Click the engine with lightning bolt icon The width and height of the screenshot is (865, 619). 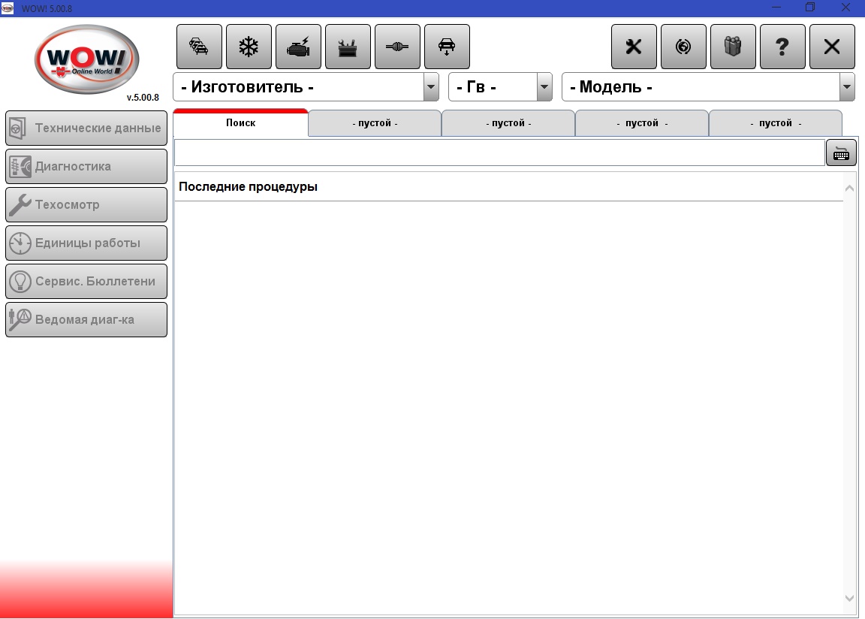[x=298, y=47]
